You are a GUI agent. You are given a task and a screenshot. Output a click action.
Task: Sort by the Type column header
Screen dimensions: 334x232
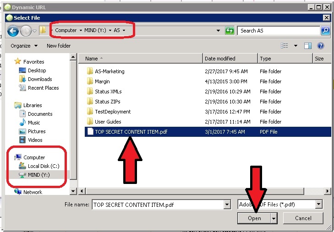point(285,59)
